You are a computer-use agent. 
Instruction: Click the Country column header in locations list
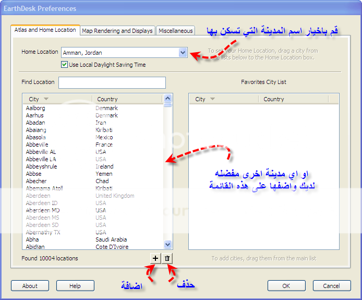107,99
